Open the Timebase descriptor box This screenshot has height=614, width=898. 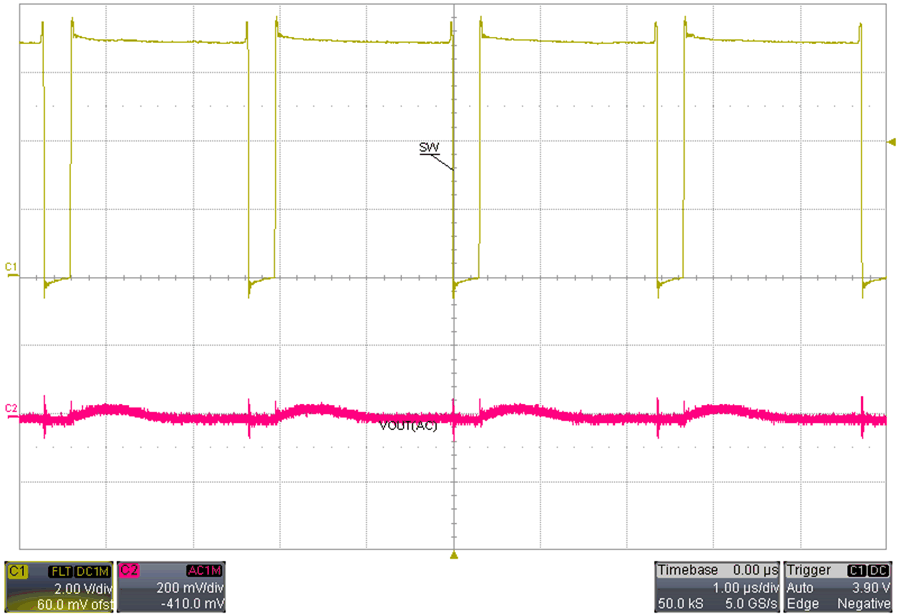click(x=717, y=587)
